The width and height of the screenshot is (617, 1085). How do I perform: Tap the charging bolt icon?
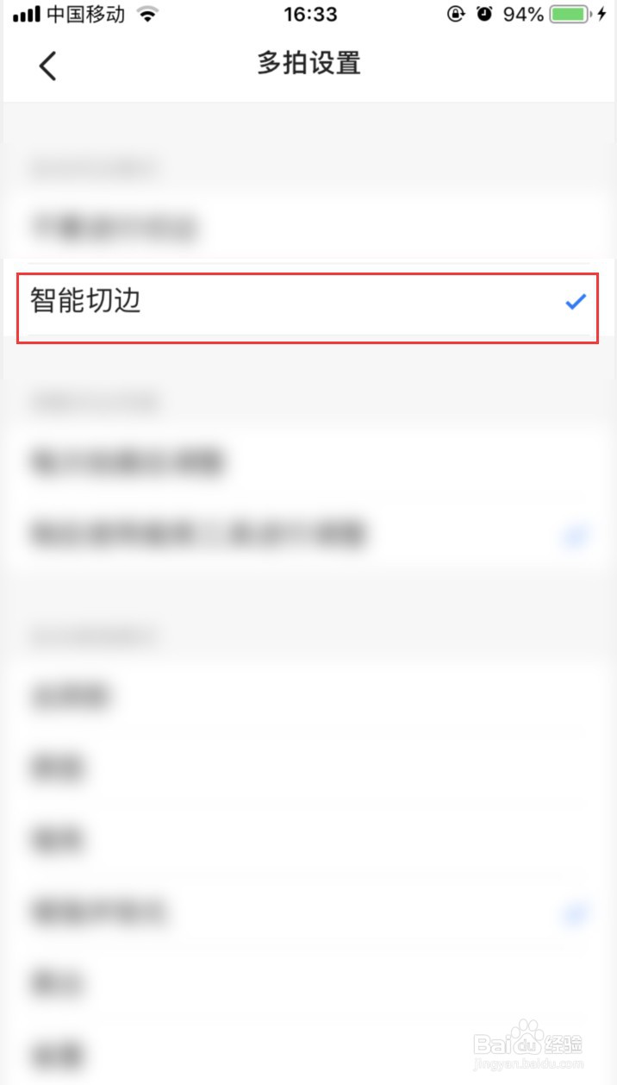click(x=601, y=15)
